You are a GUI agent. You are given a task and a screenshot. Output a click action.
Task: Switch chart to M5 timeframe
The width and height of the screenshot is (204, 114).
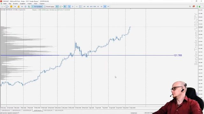(x=88, y=6)
